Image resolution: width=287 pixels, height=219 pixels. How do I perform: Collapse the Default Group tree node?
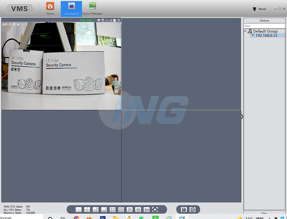[245, 31]
